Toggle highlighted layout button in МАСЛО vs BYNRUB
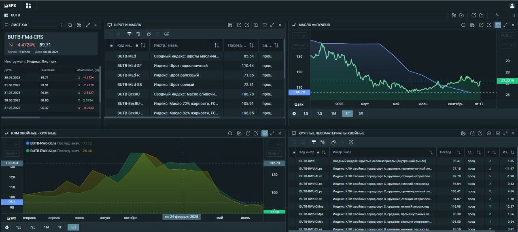This screenshot has height=232, width=518. pos(498,25)
